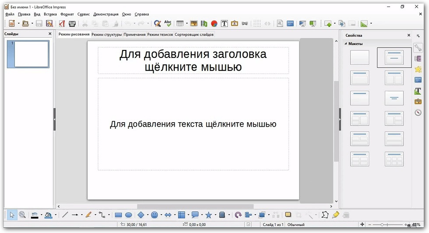Screen dimensions: 429x233
Task: Expand the stars shapes dropdown arrow
Action: tap(215, 215)
